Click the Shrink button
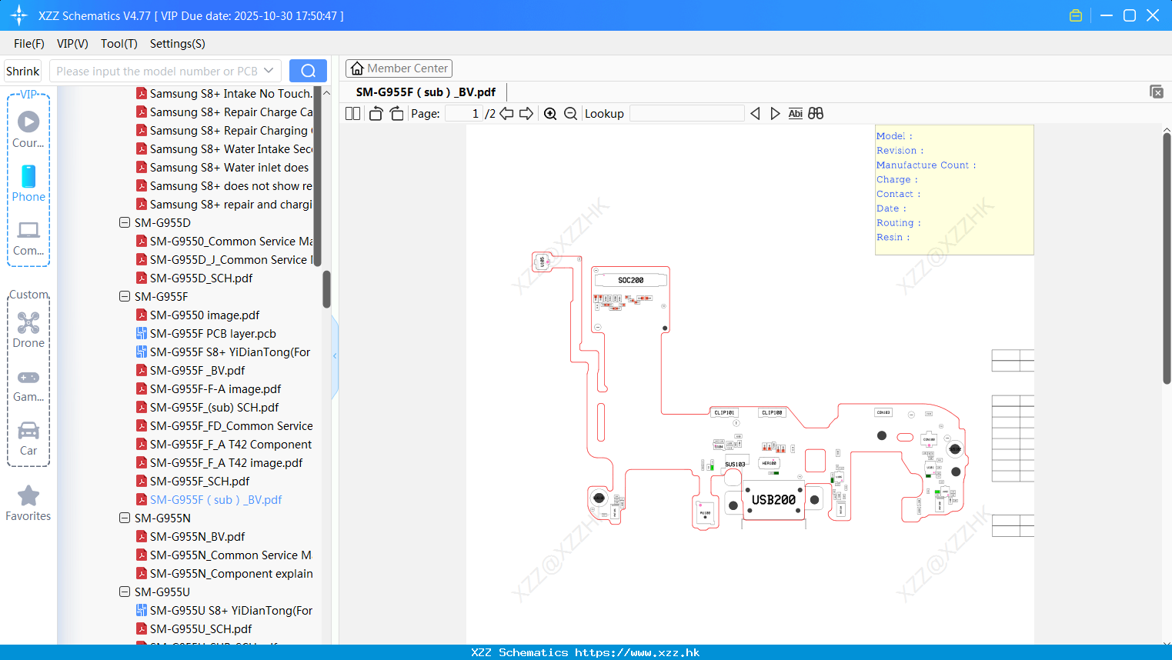Screen dimensions: 1172x660 (22, 71)
